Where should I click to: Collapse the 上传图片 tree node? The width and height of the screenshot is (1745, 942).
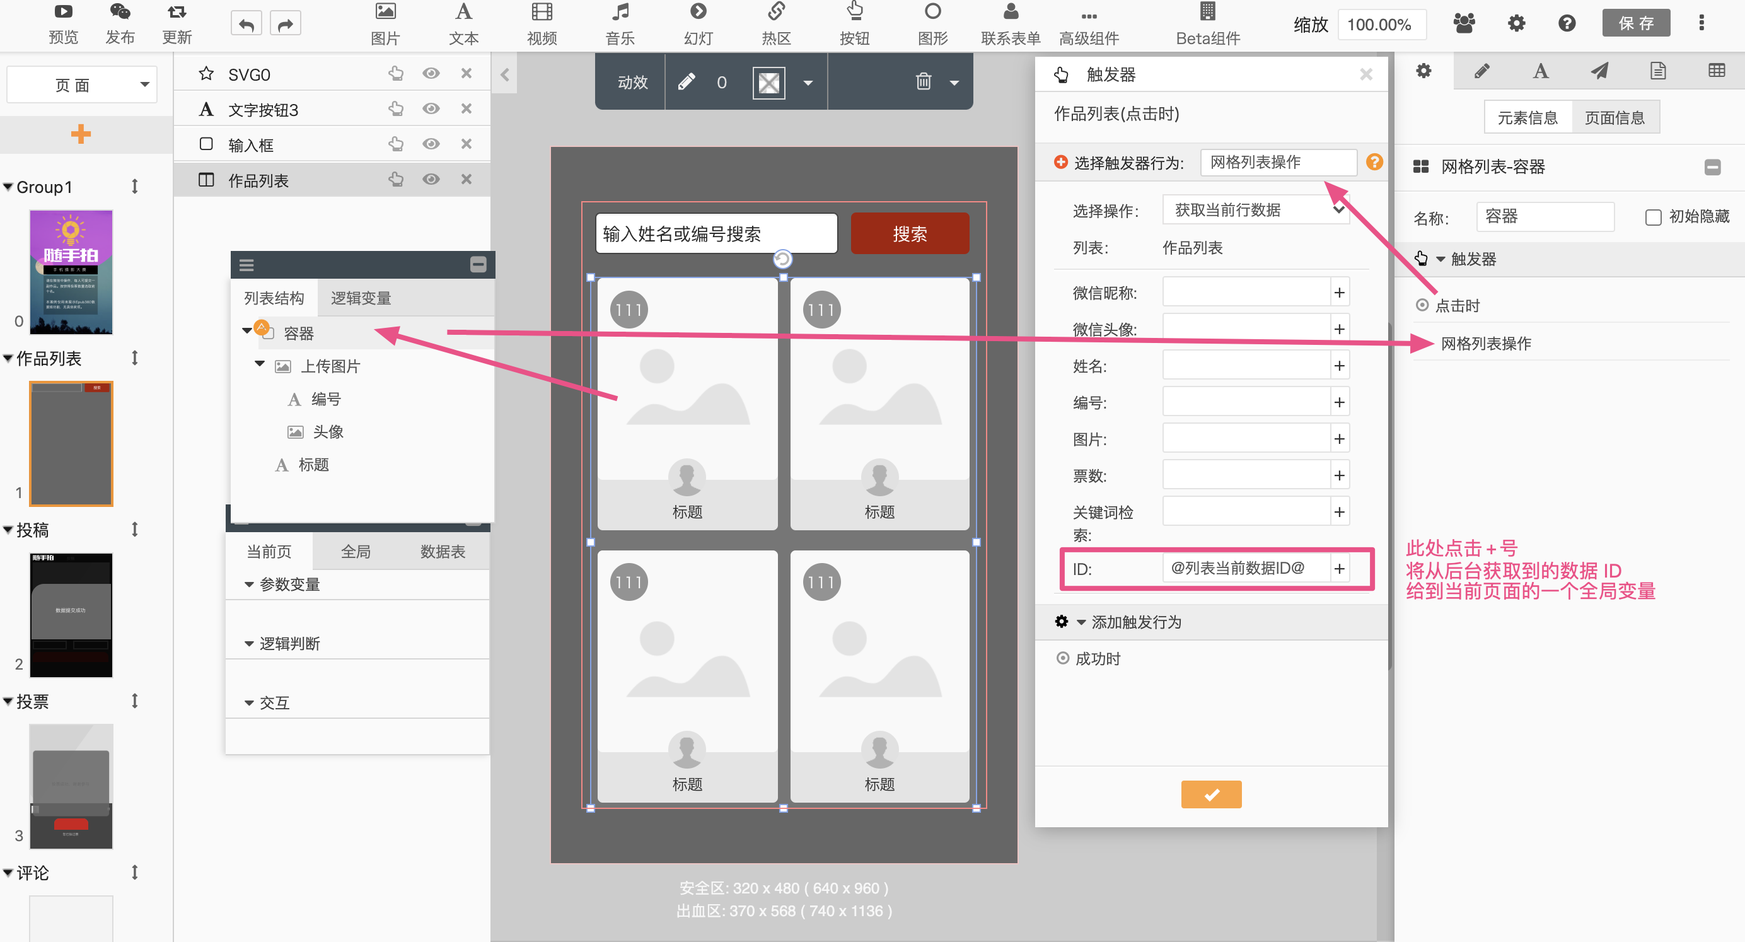260,364
